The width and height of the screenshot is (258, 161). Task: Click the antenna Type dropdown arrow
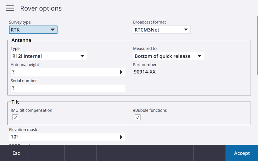pyautogui.click(x=82, y=56)
